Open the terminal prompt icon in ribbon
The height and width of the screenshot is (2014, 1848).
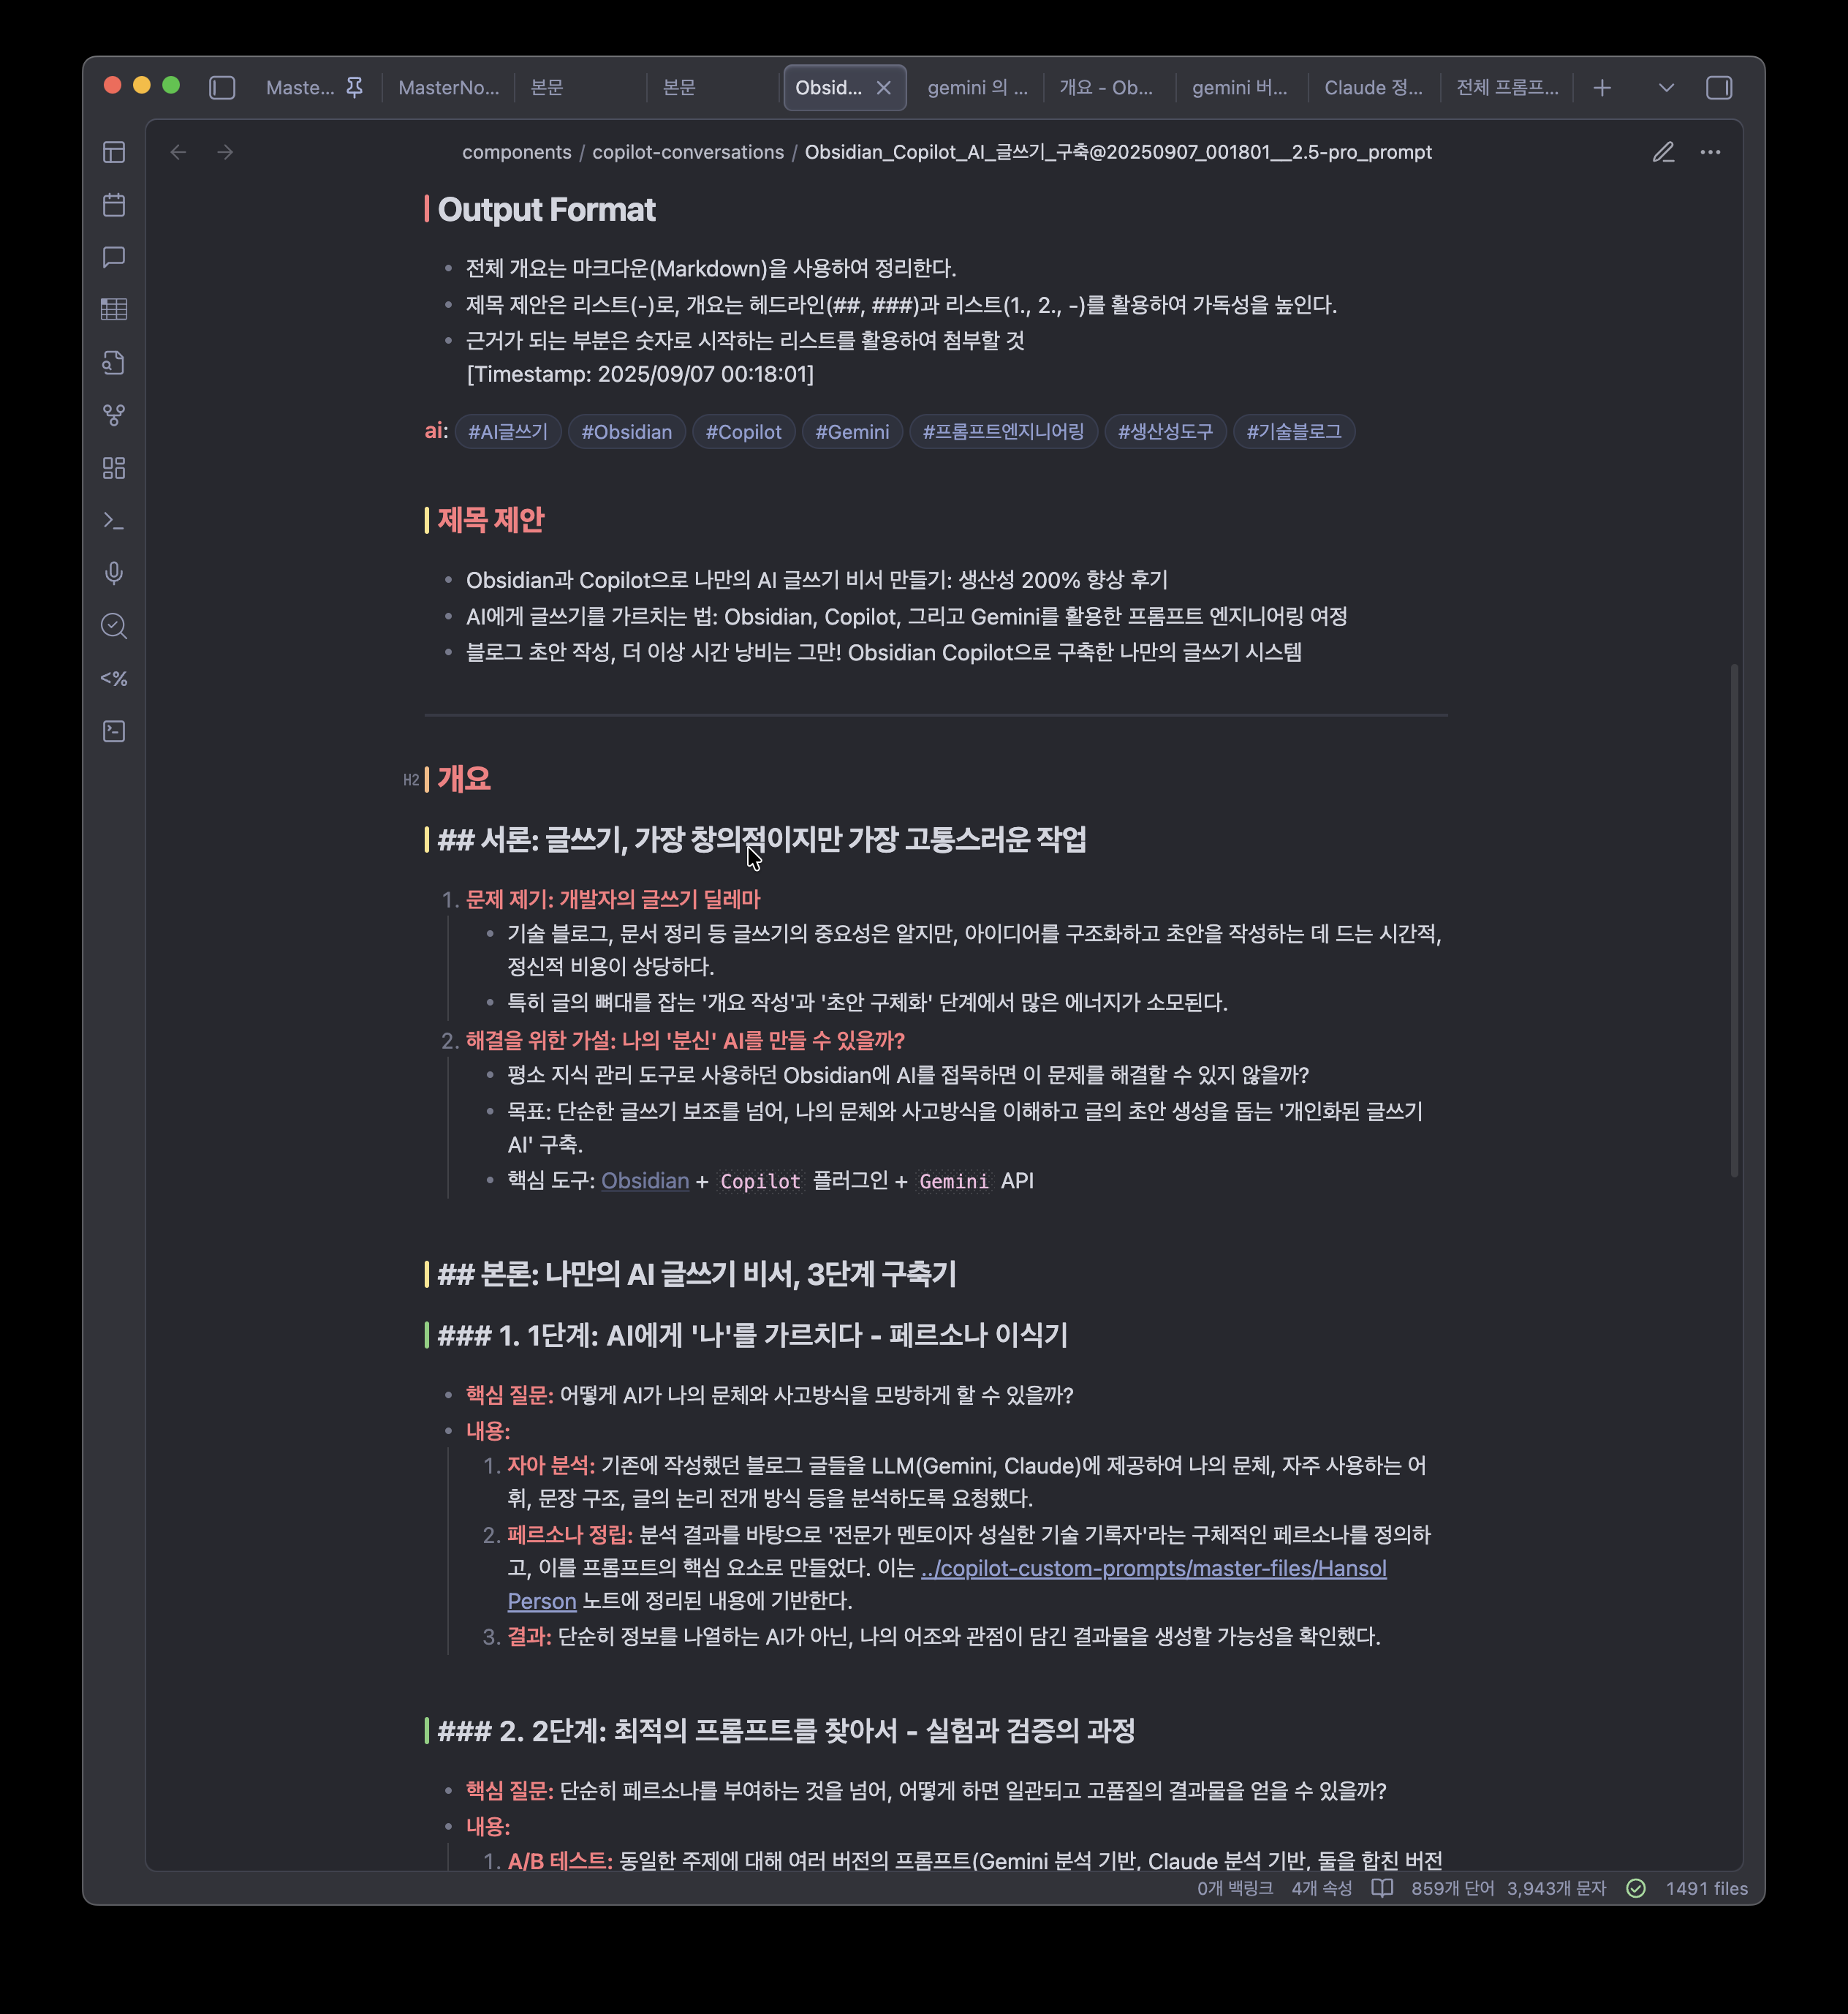[x=114, y=521]
